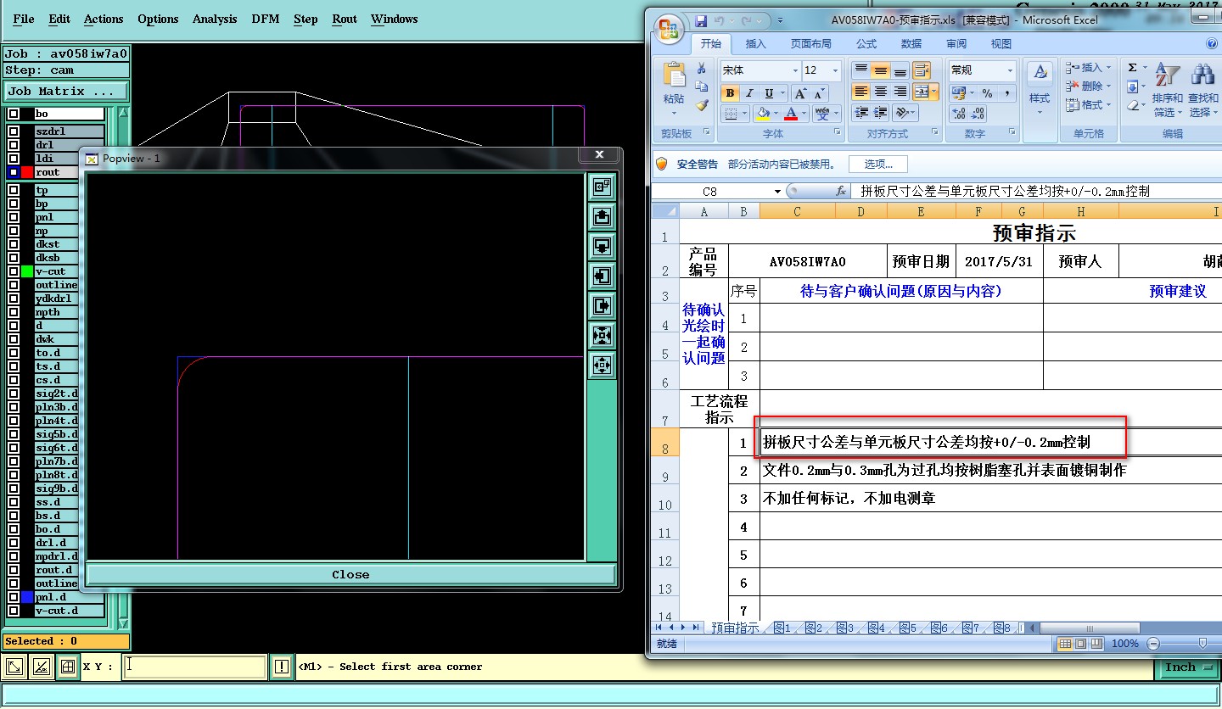Click the font color red A swatch
This screenshot has width=1222, height=709.
coord(790,114)
